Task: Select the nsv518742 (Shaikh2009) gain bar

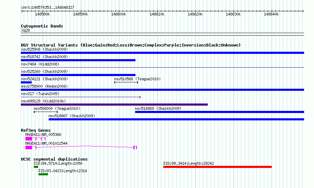Action: [x=78, y=60]
